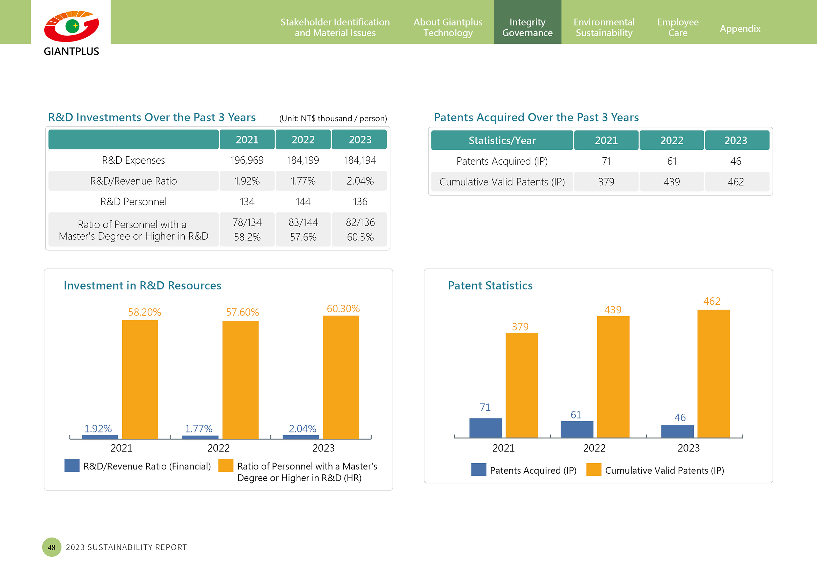The width and height of the screenshot is (817, 577).
Task: Open About Giantplus Technology tab
Action: pyautogui.click(x=448, y=27)
